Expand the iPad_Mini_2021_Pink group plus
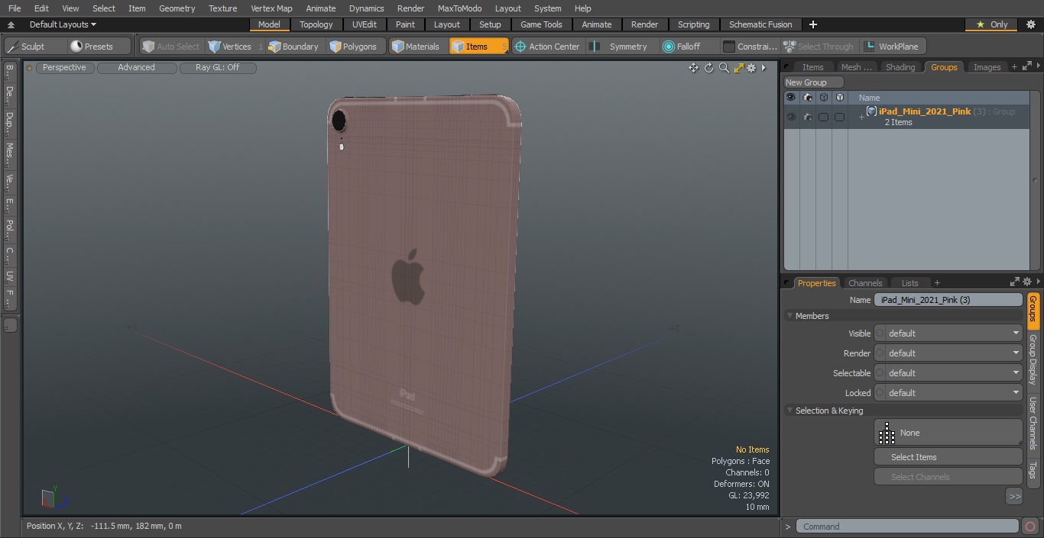Screen dimensions: 1044x538 tap(861, 117)
